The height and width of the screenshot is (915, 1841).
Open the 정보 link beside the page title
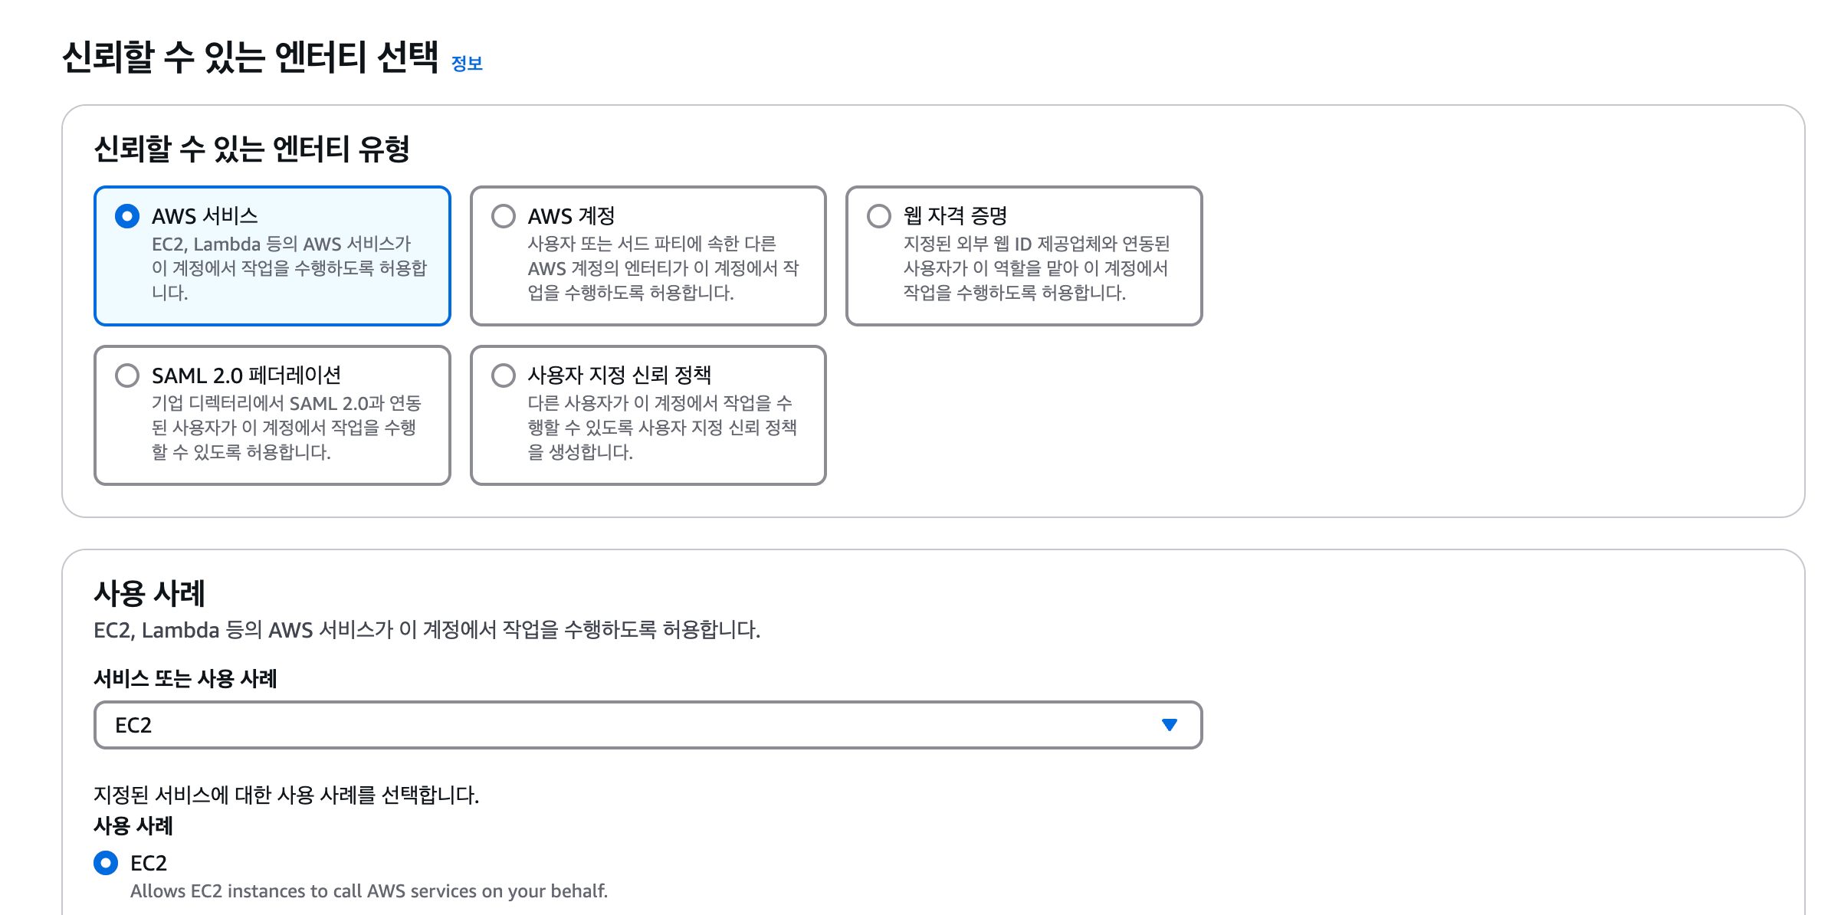click(x=467, y=64)
